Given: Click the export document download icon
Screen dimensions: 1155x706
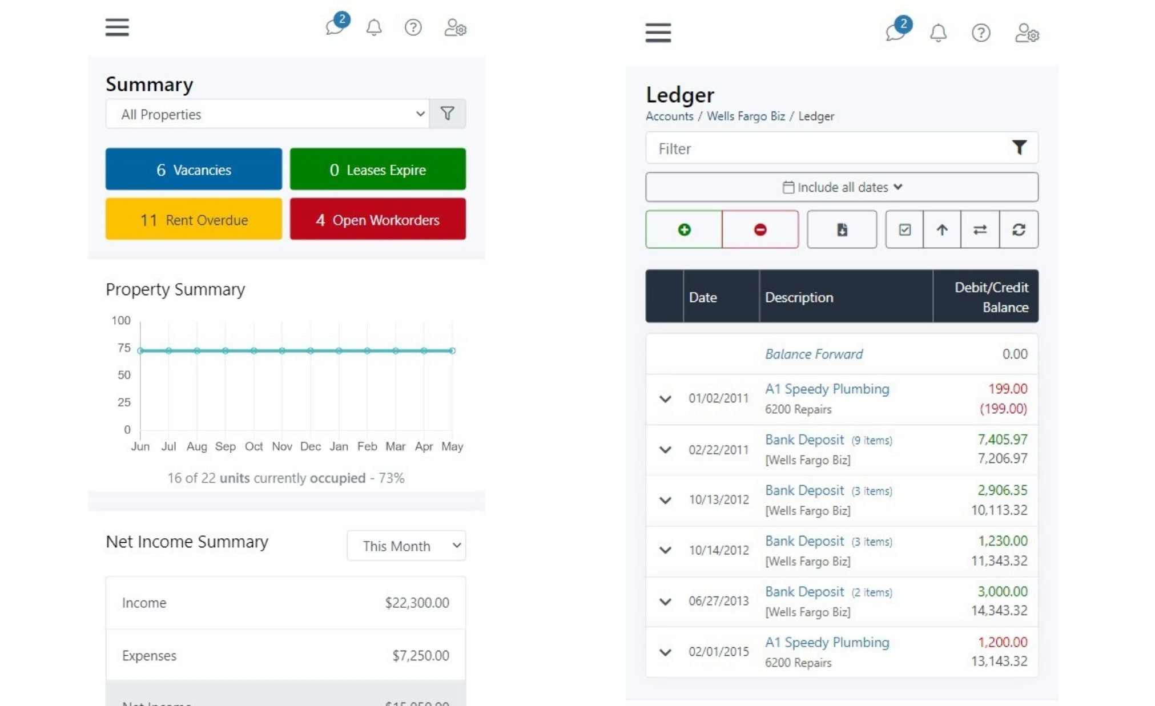Looking at the screenshot, I should (x=842, y=229).
